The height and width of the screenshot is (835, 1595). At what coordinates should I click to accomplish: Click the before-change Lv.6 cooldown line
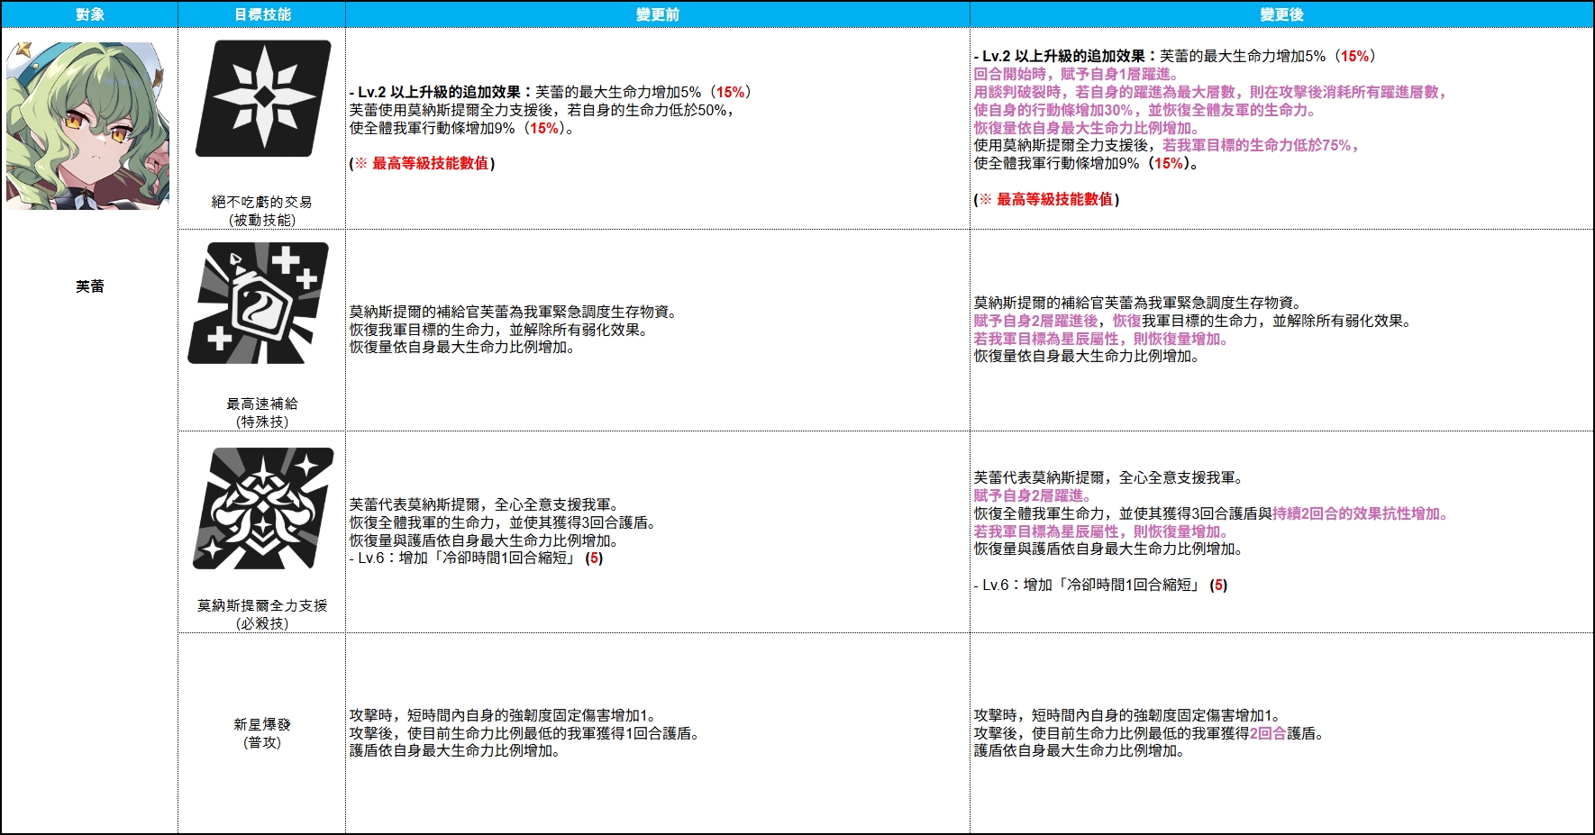tap(477, 558)
